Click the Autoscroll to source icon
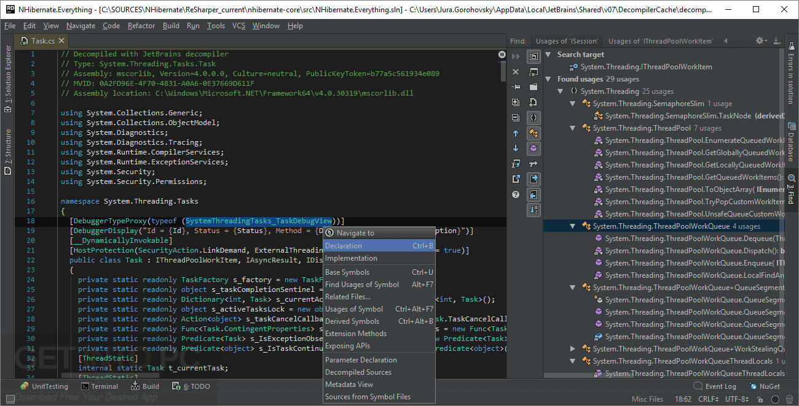 click(516, 164)
